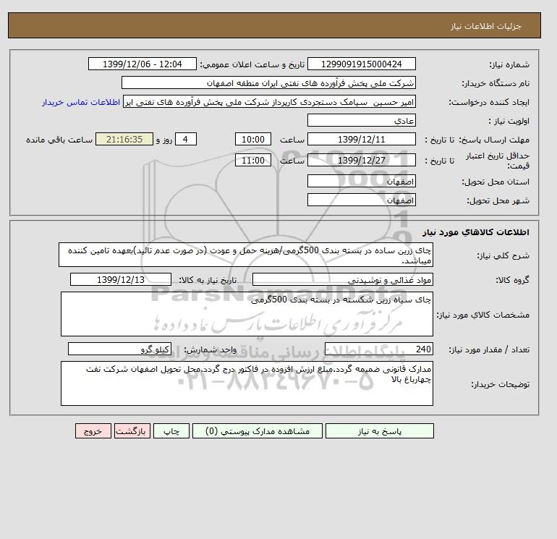Click the countdown timer 21:16:35
This screenshot has height=539, width=557.
click(x=124, y=140)
